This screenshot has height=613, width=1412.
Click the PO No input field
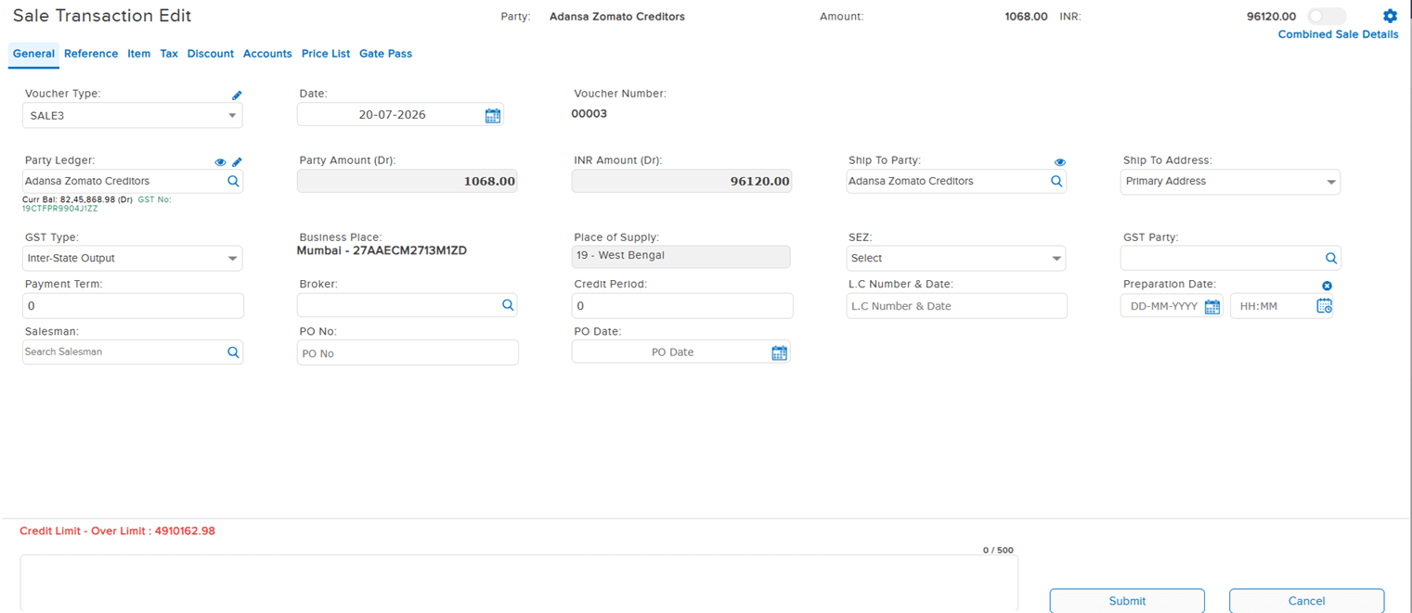408,353
